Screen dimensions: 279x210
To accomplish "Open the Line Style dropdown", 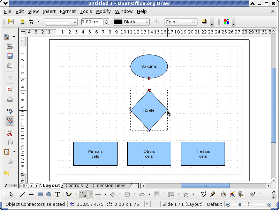I will (x=61, y=22).
